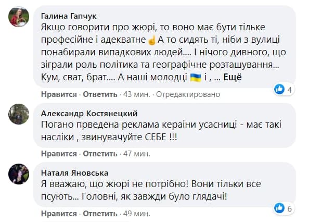
Task: Reply to Александр Костянецкий's comment
Action: (100, 154)
